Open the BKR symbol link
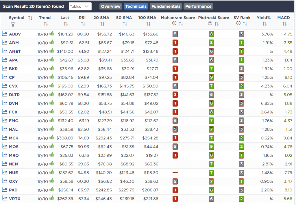Screen dimensions: 296x205 [13, 69]
